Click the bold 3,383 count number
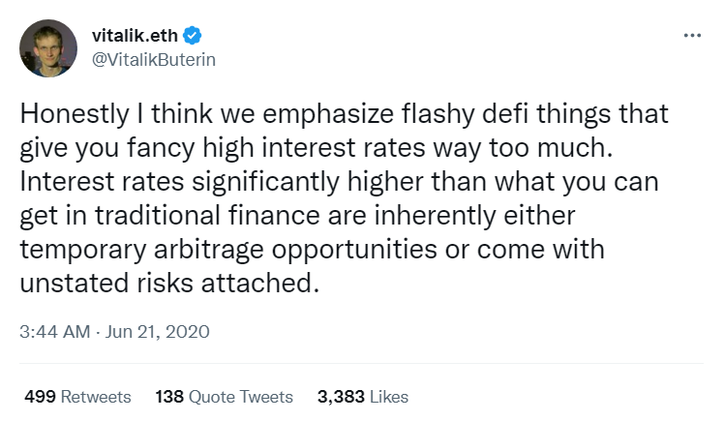 (x=341, y=397)
